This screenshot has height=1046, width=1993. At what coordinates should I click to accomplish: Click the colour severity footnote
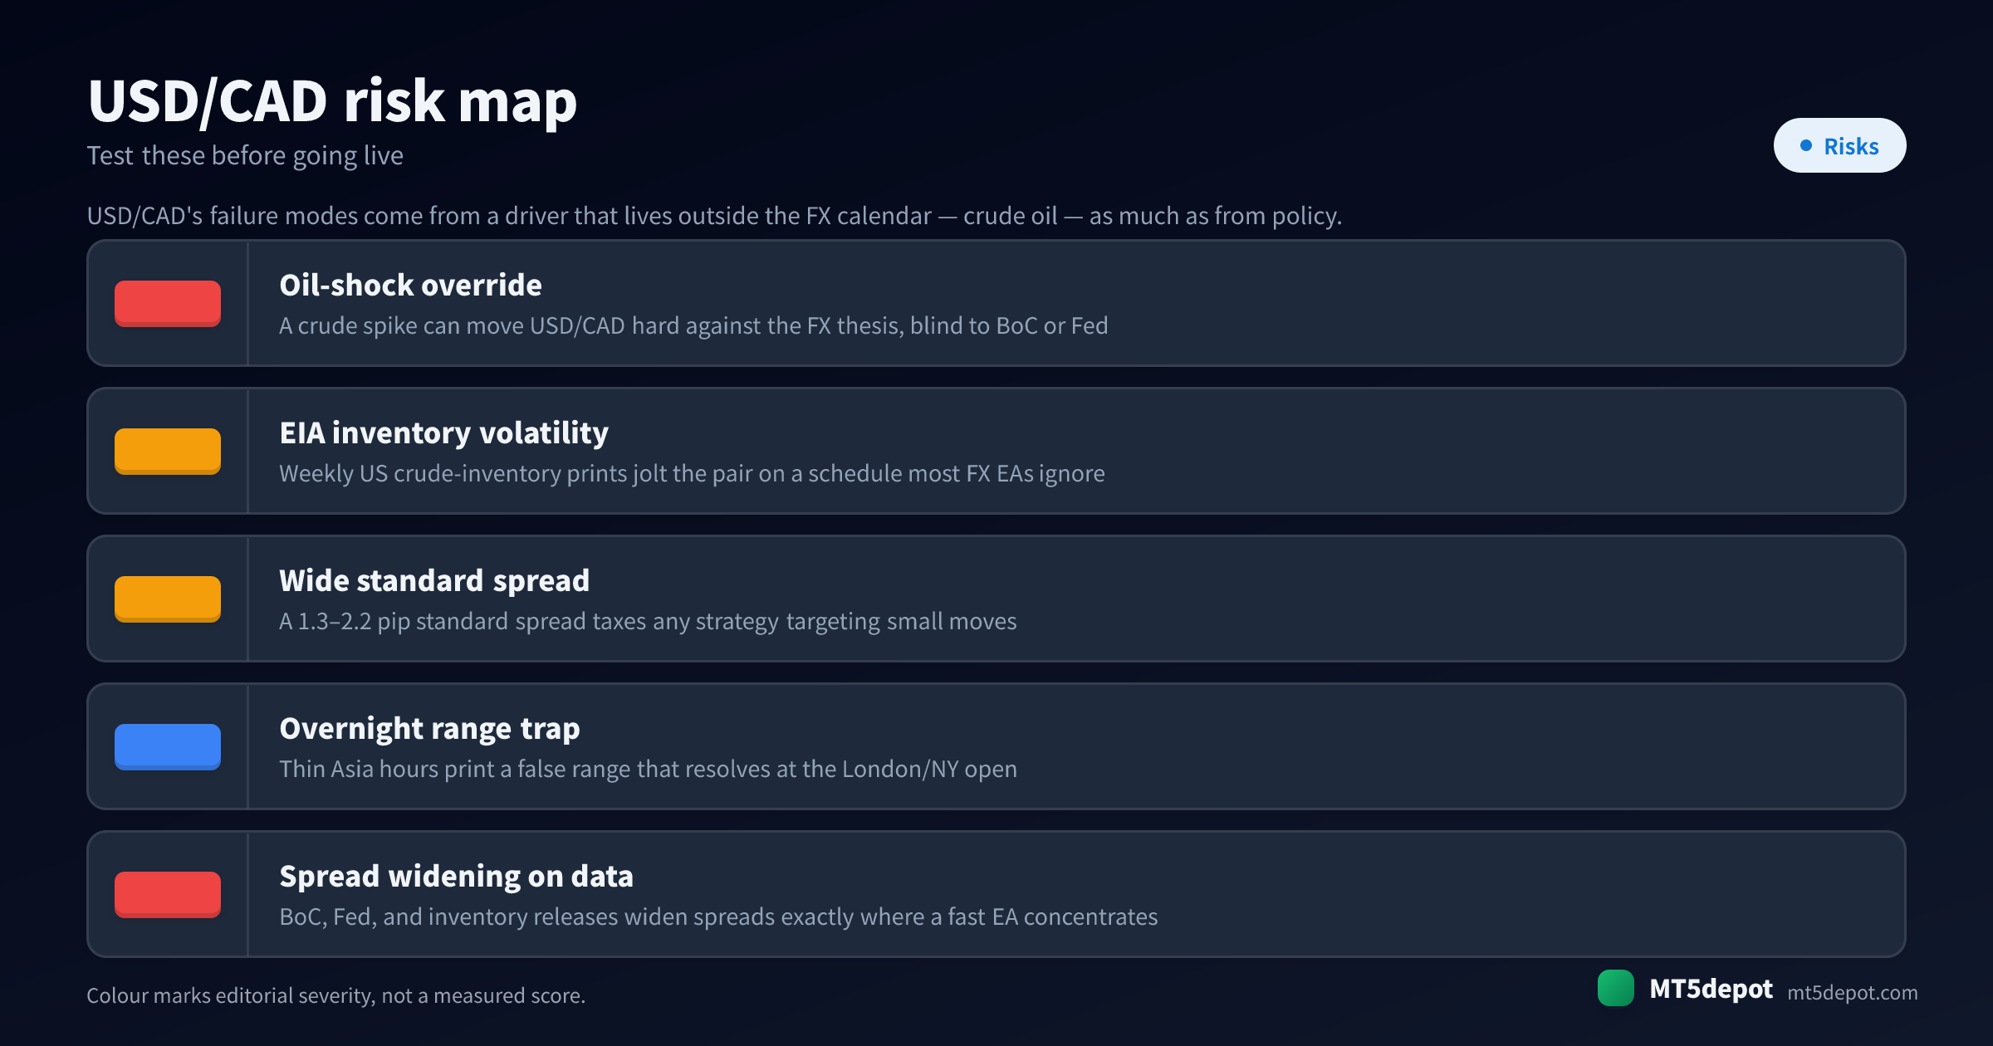pos(336,995)
